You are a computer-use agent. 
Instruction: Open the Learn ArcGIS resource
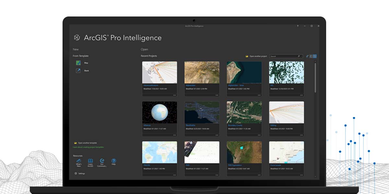(x=90, y=162)
